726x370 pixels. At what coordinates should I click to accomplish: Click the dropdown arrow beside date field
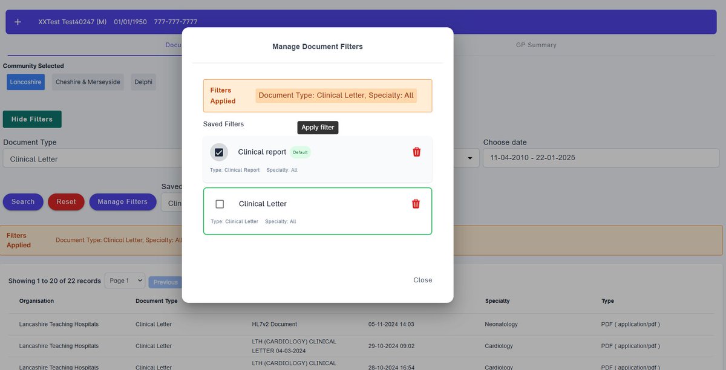(x=469, y=158)
